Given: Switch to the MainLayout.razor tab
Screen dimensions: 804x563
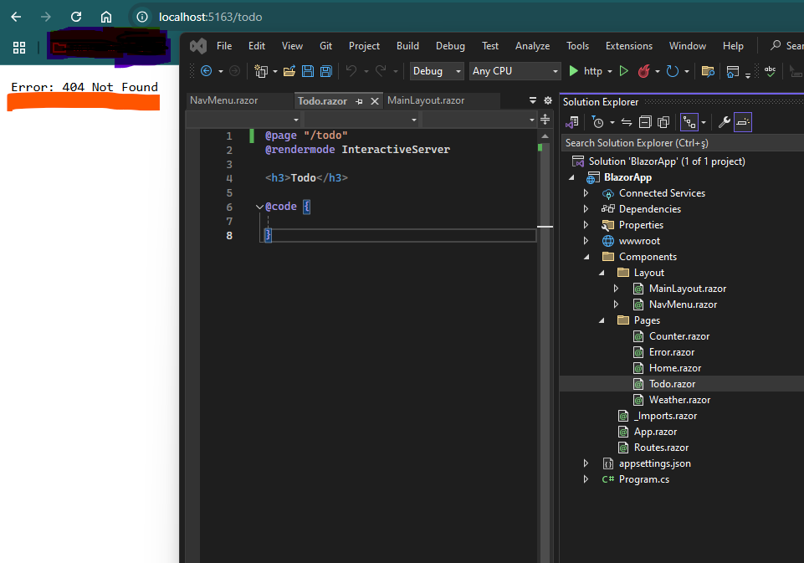Looking at the screenshot, I should (426, 100).
